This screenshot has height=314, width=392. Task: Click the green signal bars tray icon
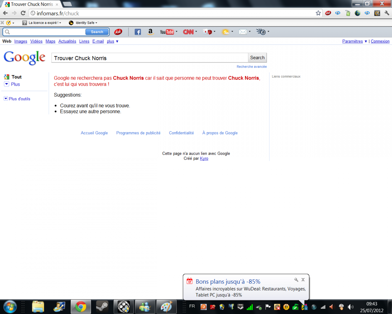point(250,307)
